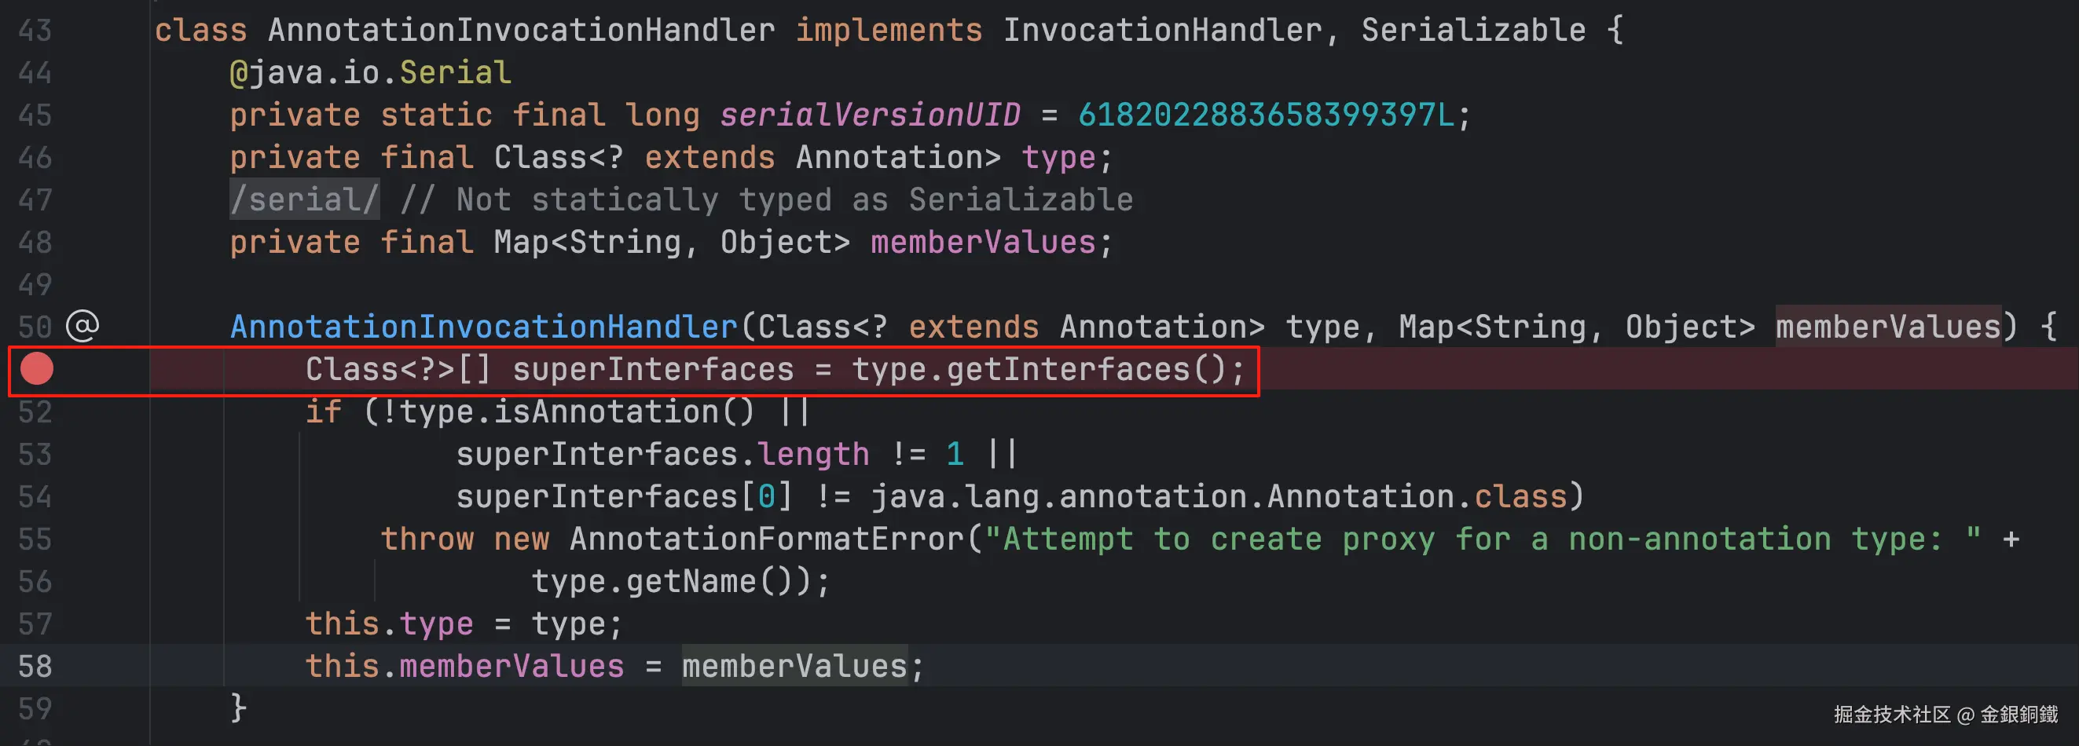Click AnnotationFormatError on line 55
Image resolution: width=2079 pixels, height=746 pixels.
click(x=767, y=539)
